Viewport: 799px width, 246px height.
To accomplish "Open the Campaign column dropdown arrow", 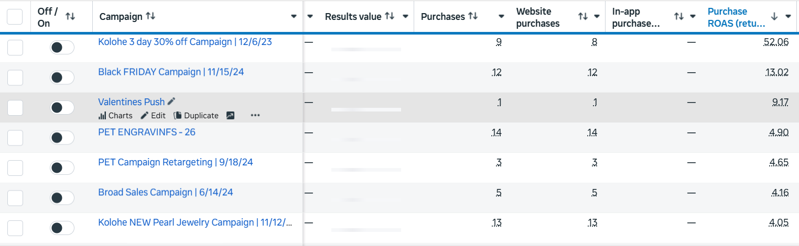I will pyautogui.click(x=294, y=17).
